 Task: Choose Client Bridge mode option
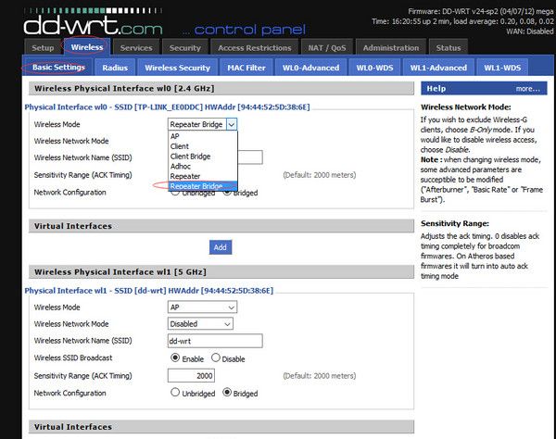point(202,157)
